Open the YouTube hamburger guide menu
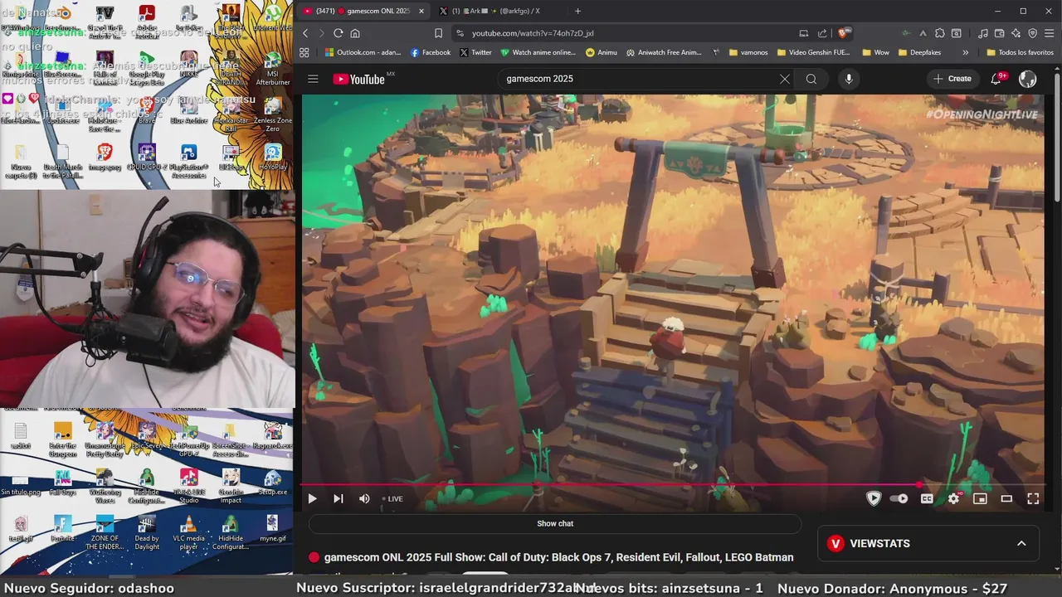 point(313,79)
